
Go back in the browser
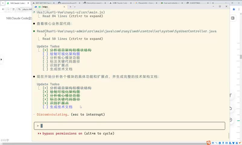coord(3,9)
